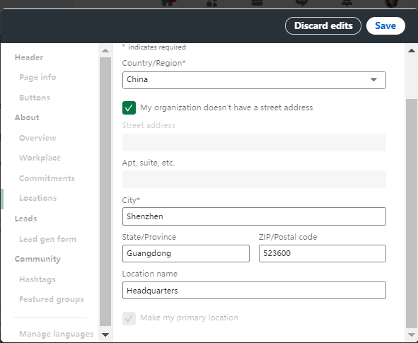
Task: Click the form's vertical scrollbar thumb
Action: point(412,214)
